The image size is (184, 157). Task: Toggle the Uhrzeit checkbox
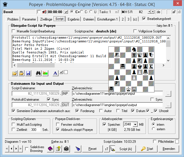(x=156, y=111)
